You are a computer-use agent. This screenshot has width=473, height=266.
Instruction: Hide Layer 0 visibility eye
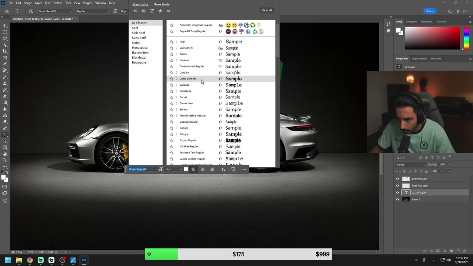click(x=398, y=199)
